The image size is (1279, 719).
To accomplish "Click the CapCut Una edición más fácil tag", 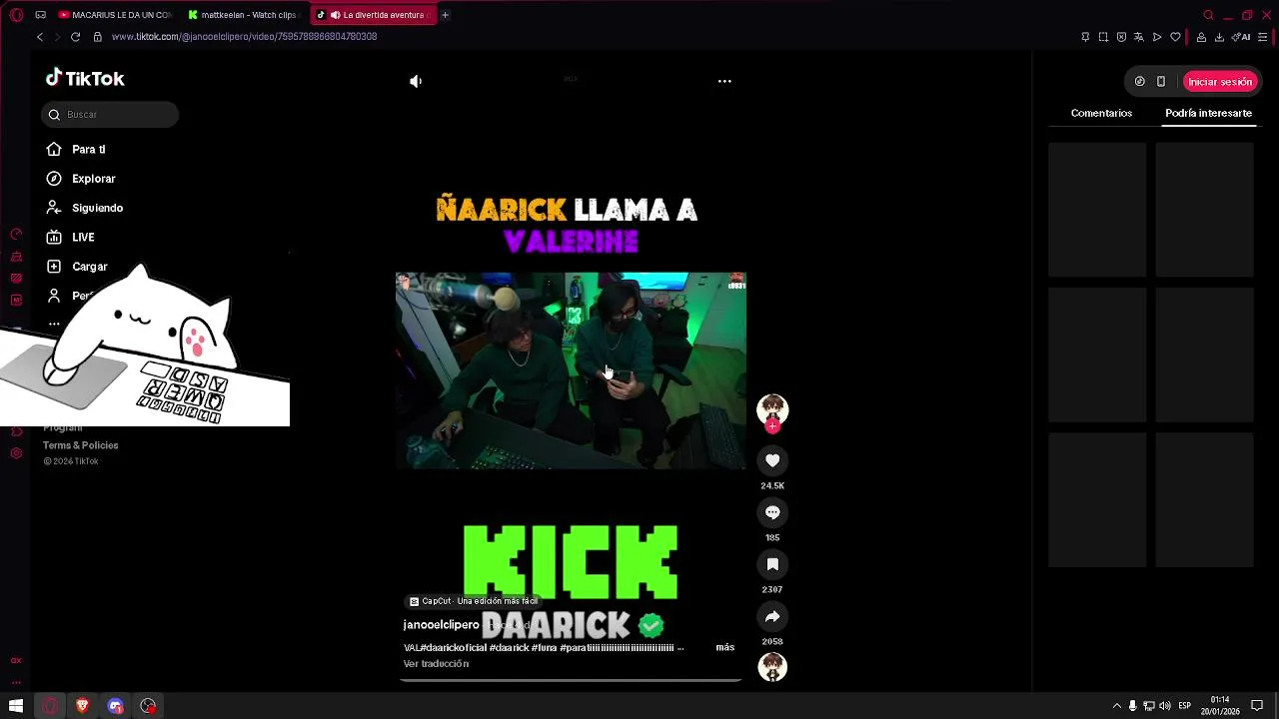I will click(474, 601).
